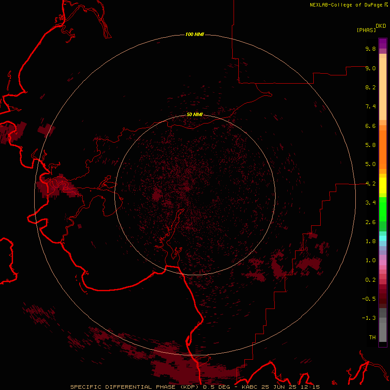Click the 0.2 scale value

[370, 280]
